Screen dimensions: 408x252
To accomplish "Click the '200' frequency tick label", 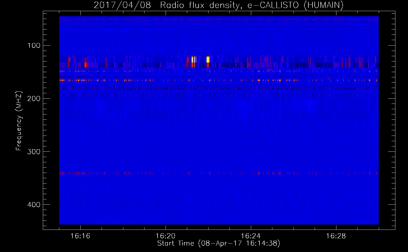I will (34, 99).
